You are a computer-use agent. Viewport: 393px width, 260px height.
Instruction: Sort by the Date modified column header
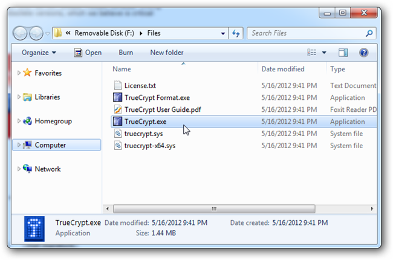click(283, 69)
